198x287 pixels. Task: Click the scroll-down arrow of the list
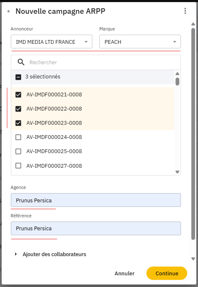point(177,172)
